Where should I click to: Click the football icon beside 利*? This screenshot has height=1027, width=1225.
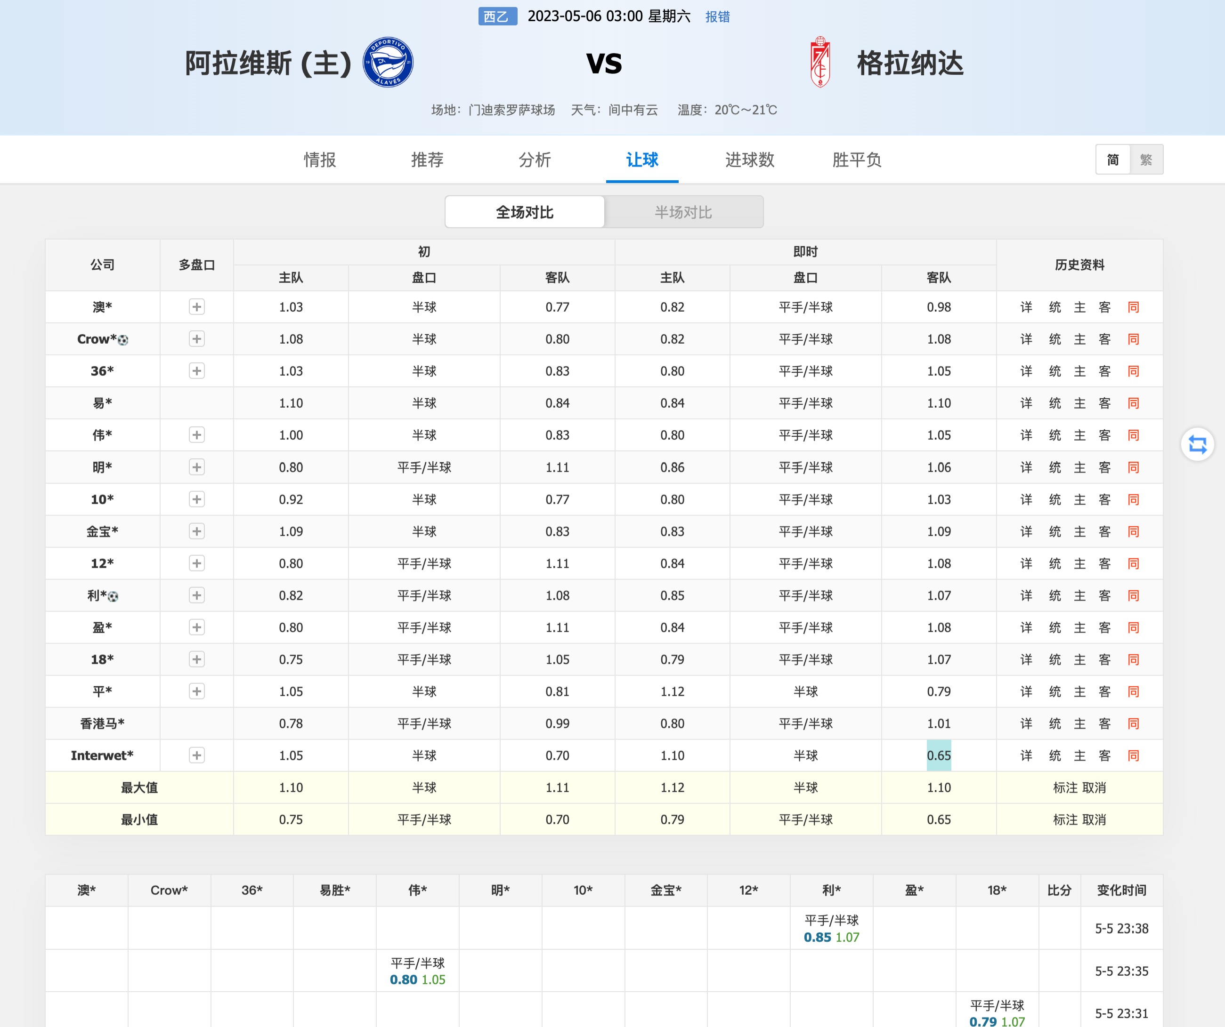113,596
